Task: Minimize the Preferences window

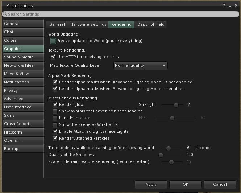Action: (x=230, y=6)
